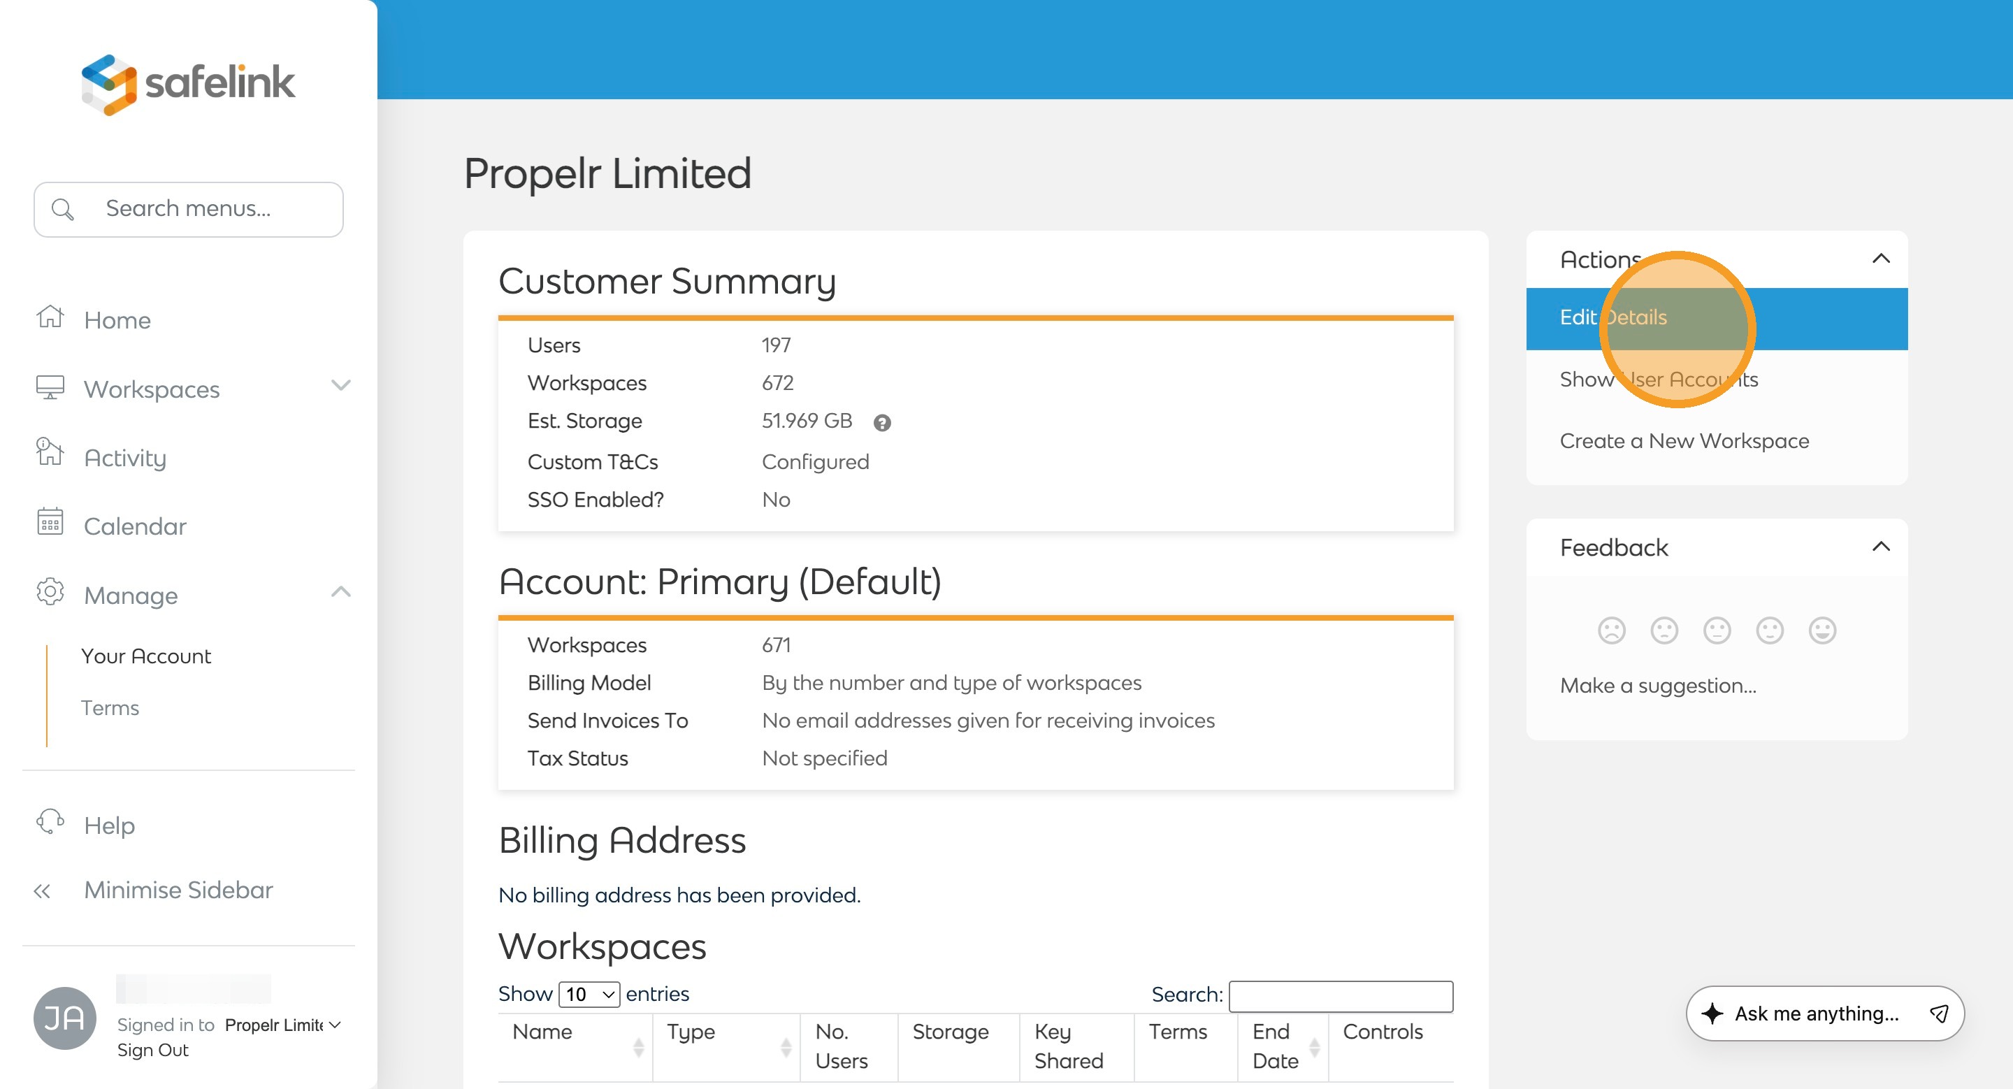Click the safelink logo

pyautogui.click(x=187, y=84)
